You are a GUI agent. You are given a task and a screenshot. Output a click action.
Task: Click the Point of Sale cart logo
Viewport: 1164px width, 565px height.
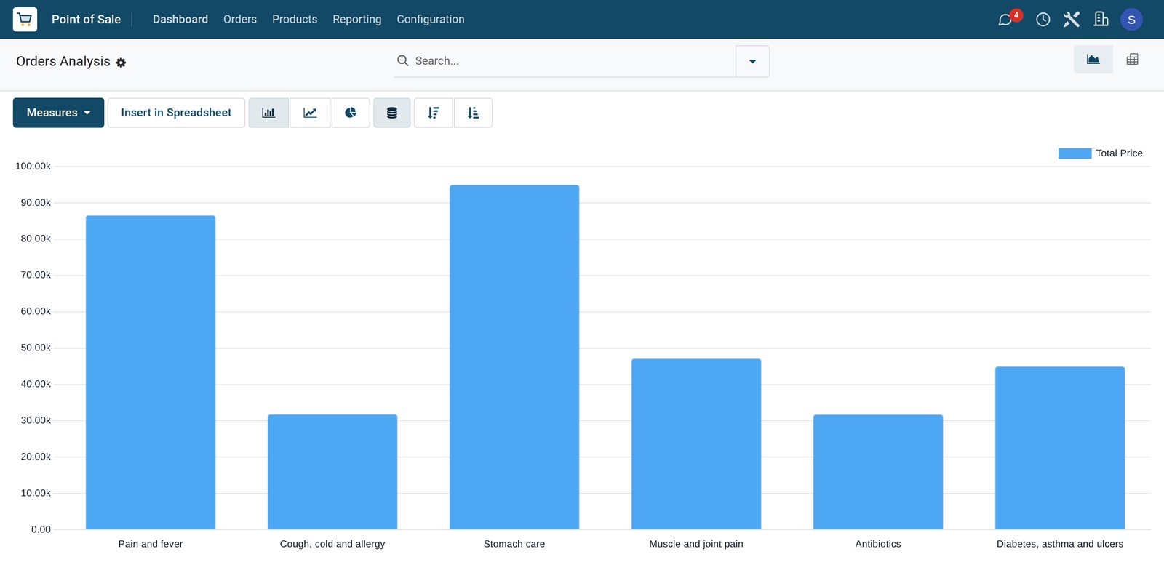click(25, 19)
